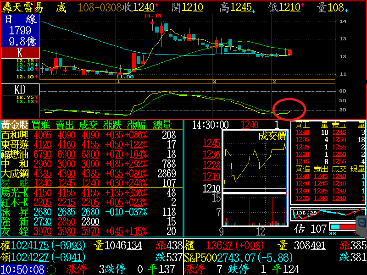Click the 友銓 stock name
Screen dimensions: 367x275
click(x=14, y=231)
